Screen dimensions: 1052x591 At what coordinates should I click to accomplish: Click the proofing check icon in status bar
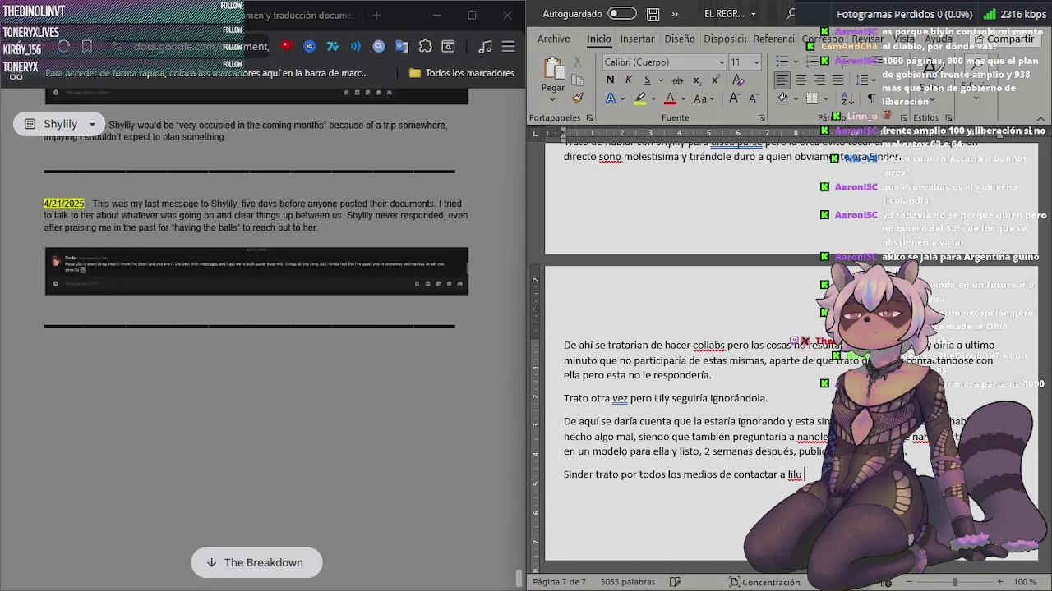pos(675,582)
